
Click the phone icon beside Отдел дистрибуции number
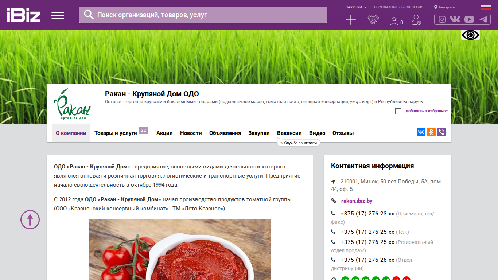tap(333, 260)
